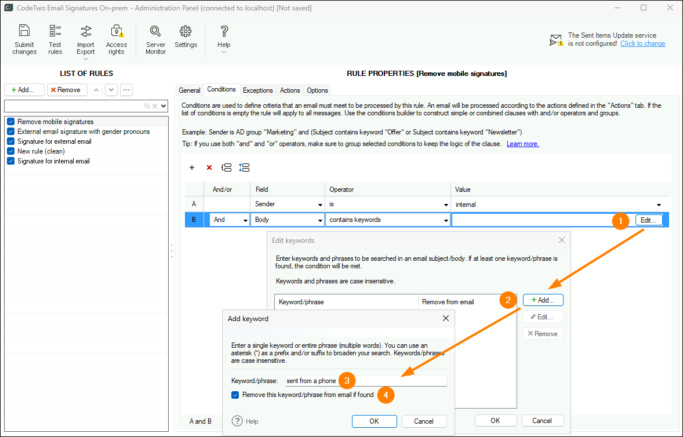Add a new condition with plus icon
This screenshot has width=683, height=437.
pos(192,167)
